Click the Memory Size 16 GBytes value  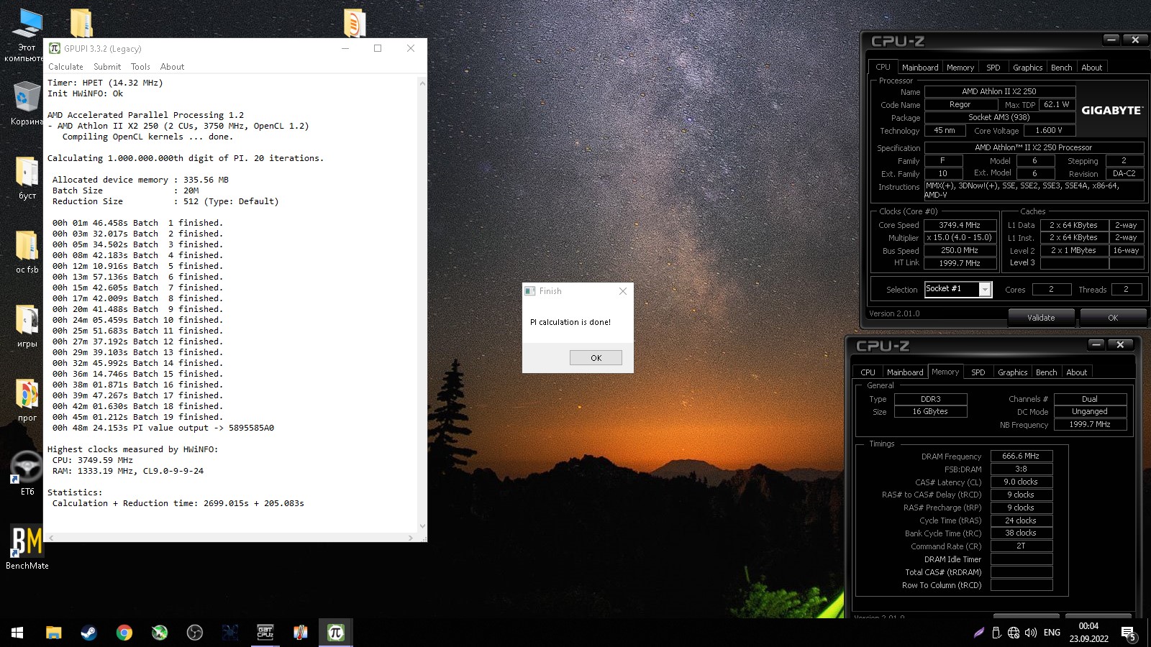pos(930,412)
